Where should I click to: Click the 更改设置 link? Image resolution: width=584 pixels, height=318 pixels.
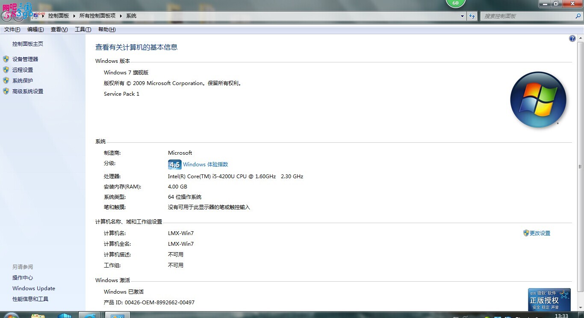click(540, 233)
